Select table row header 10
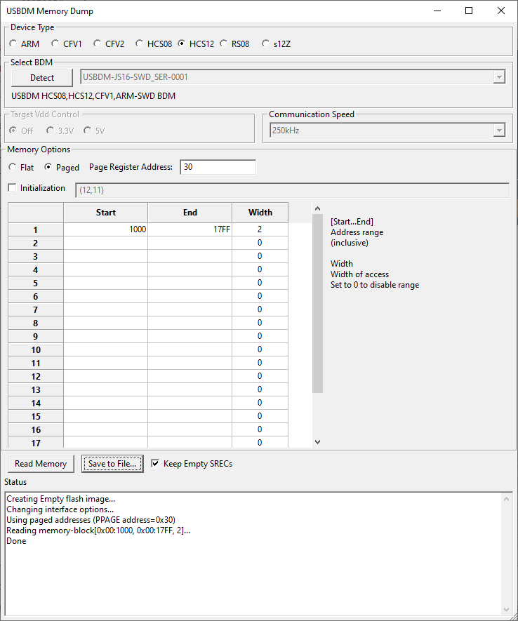Image resolution: width=518 pixels, height=621 pixels. click(36, 349)
